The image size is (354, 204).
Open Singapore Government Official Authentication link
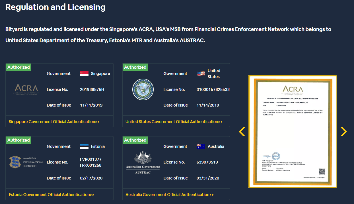click(x=54, y=122)
